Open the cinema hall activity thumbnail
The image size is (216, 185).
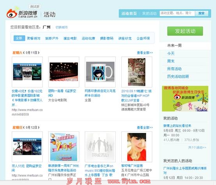coord(64,72)
